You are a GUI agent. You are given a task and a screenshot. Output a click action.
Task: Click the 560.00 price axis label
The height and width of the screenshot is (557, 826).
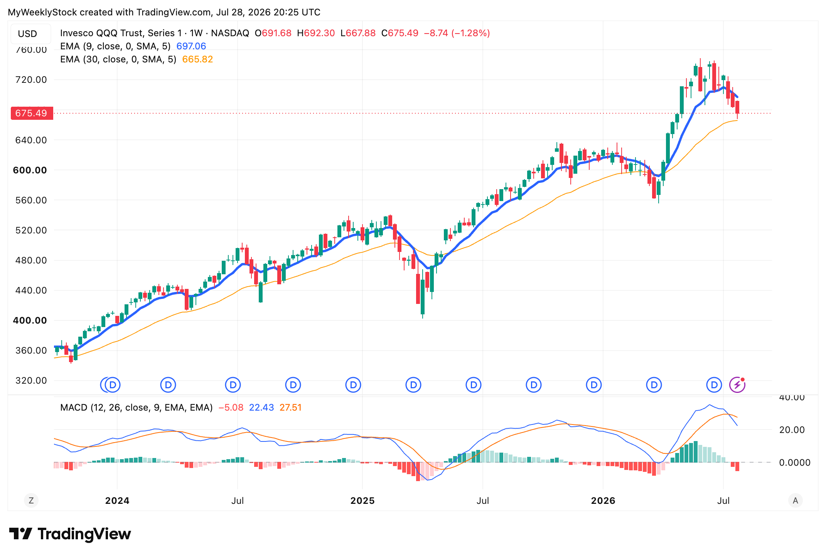31,200
